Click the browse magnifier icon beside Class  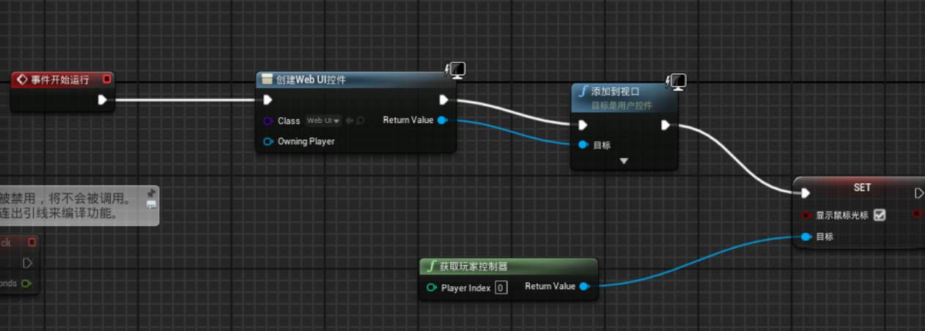tap(360, 121)
